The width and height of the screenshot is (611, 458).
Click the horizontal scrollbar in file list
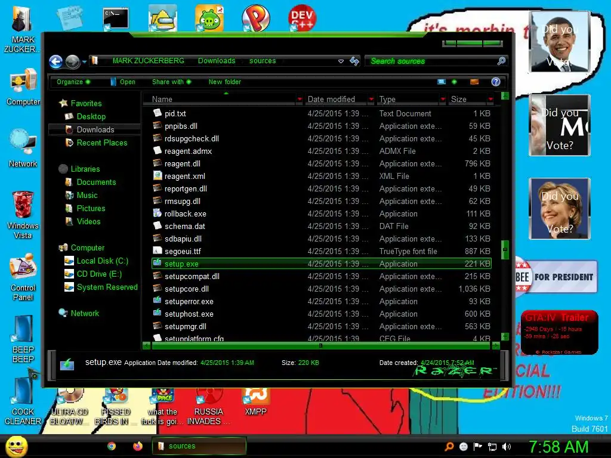click(x=322, y=345)
